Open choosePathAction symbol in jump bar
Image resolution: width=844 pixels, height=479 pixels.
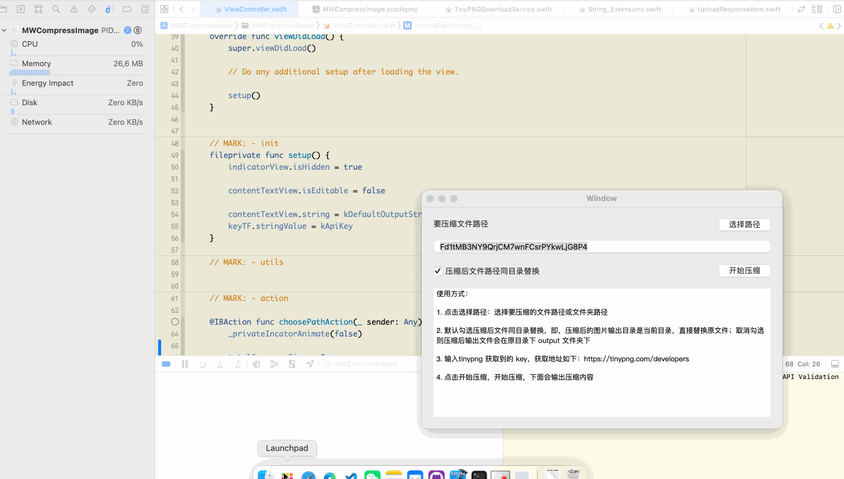point(447,25)
